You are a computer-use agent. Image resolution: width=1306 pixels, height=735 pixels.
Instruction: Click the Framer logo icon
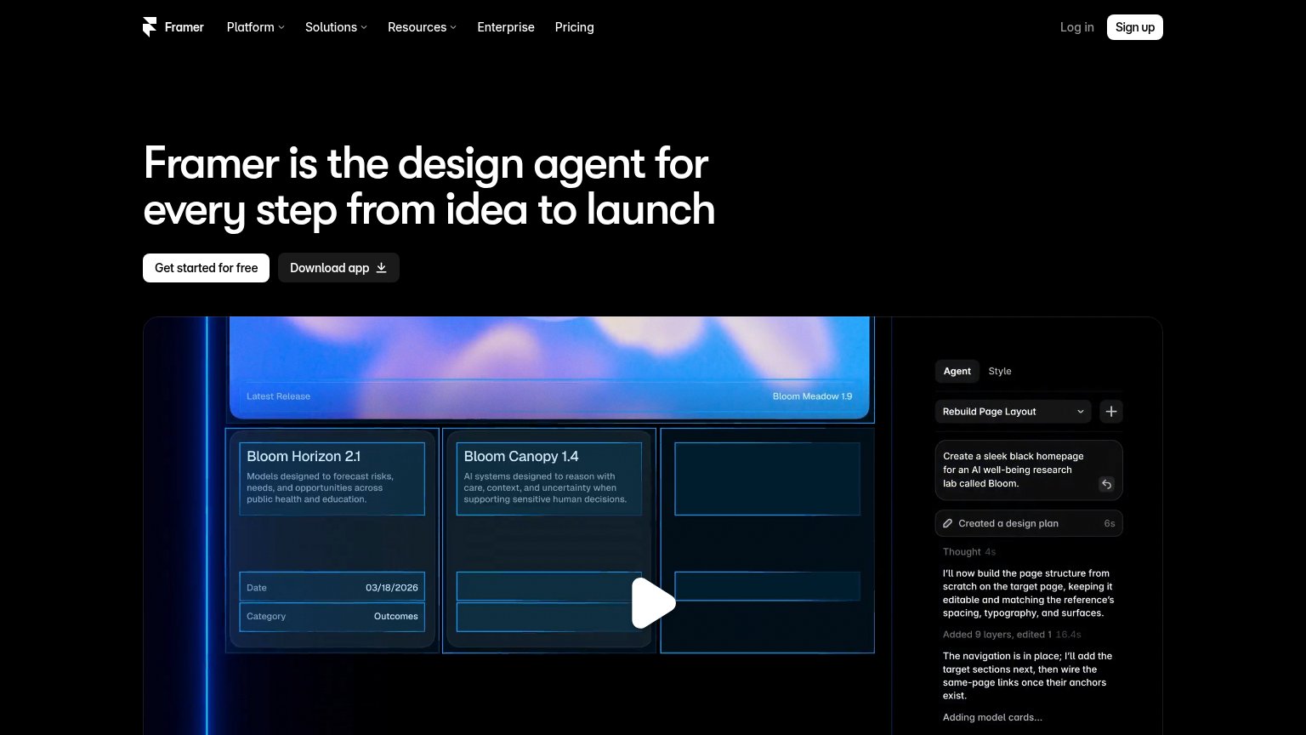tap(150, 27)
